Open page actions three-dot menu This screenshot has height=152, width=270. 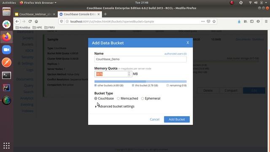point(203,22)
